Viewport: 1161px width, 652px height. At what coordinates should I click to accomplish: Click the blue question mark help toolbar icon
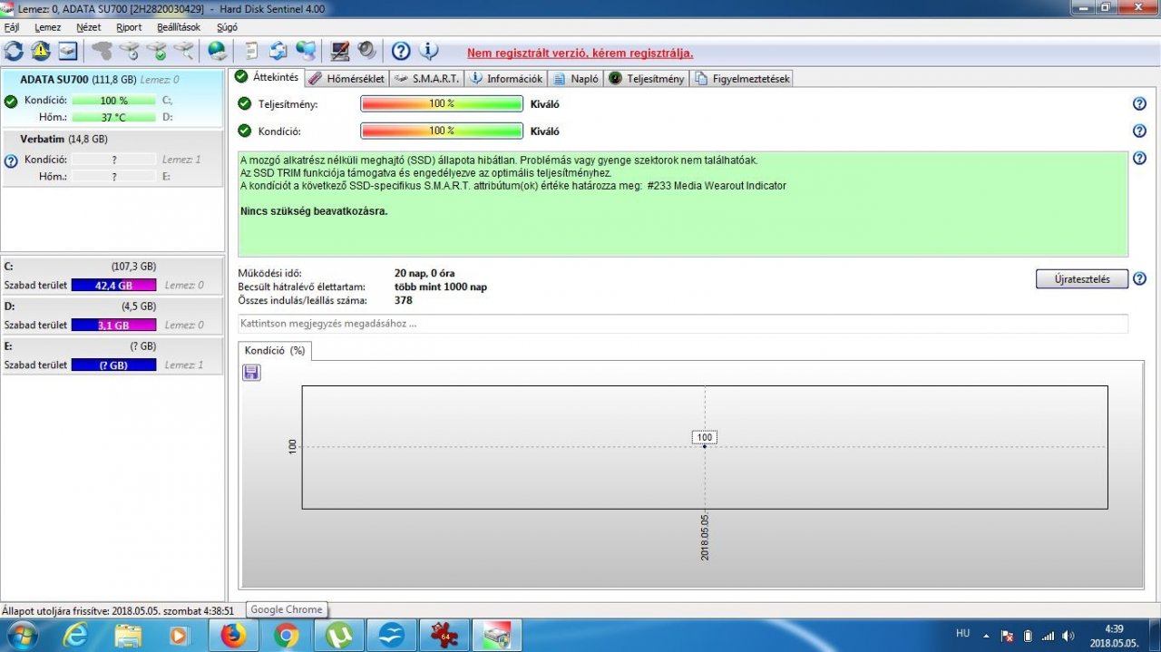point(401,51)
